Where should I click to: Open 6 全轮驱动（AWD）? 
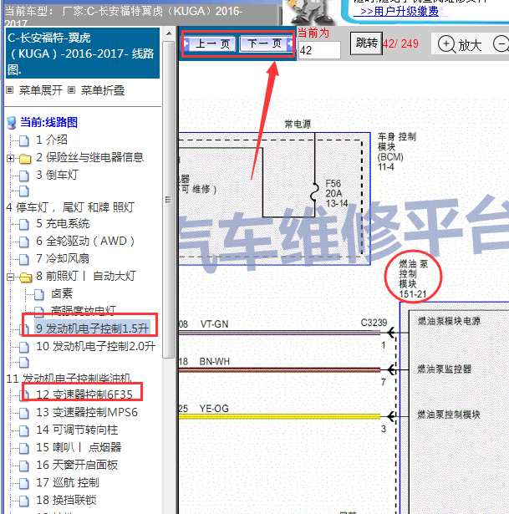(85, 241)
